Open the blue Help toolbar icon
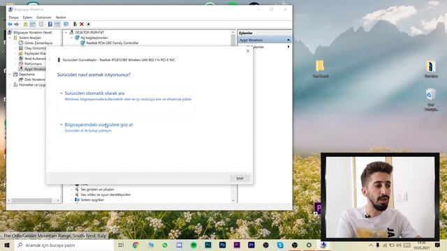Screen dimensions: 447x251 [x=50, y=24]
